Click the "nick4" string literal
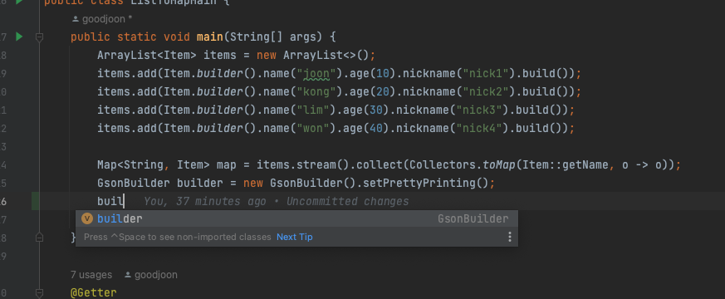Image resolution: width=725 pixels, height=299 pixels. pyautogui.click(x=479, y=128)
